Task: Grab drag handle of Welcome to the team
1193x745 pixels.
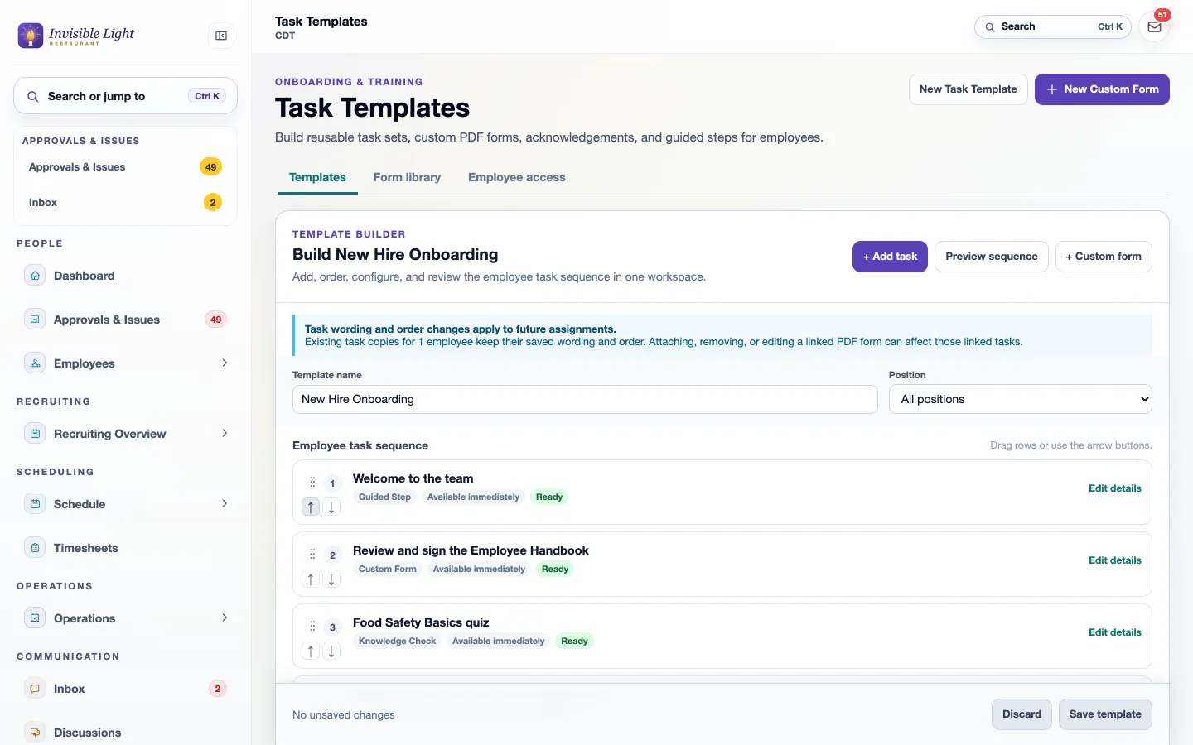Action: tap(312, 482)
